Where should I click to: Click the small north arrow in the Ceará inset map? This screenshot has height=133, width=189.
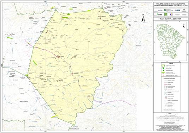coord(184,26)
